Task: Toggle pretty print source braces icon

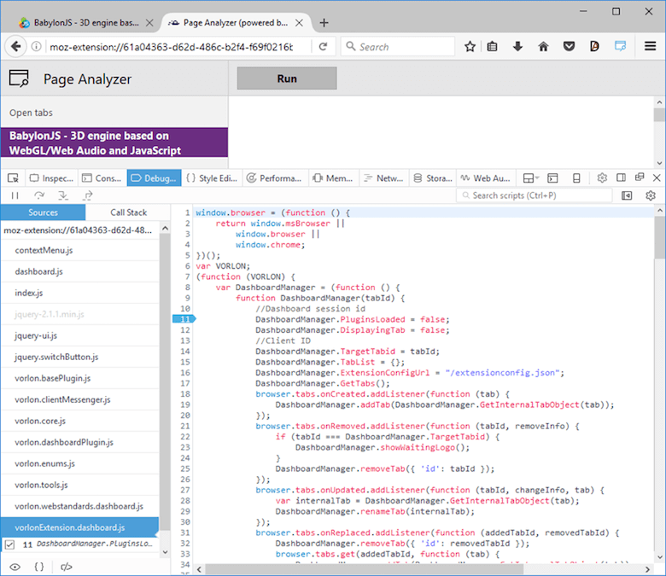Action: pos(38,566)
